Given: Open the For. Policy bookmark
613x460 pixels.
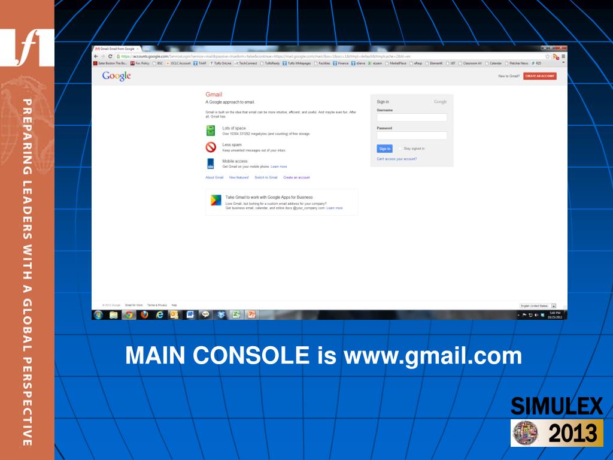Looking at the screenshot, I should (x=140, y=63).
